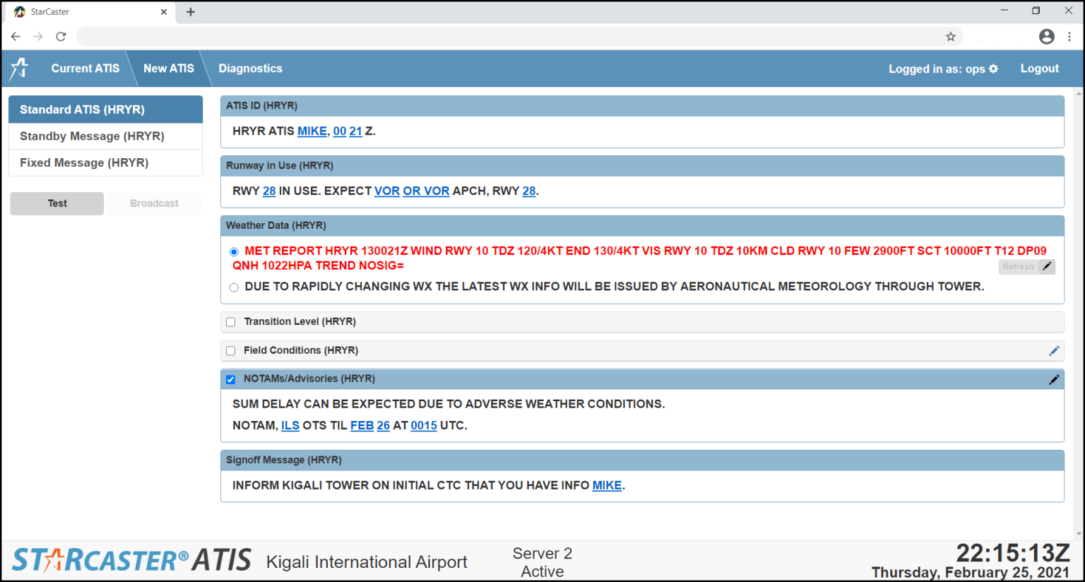The image size is (1085, 582).
Task: Click the StarCaster star logo icon
Action: [x=20, y=69]
